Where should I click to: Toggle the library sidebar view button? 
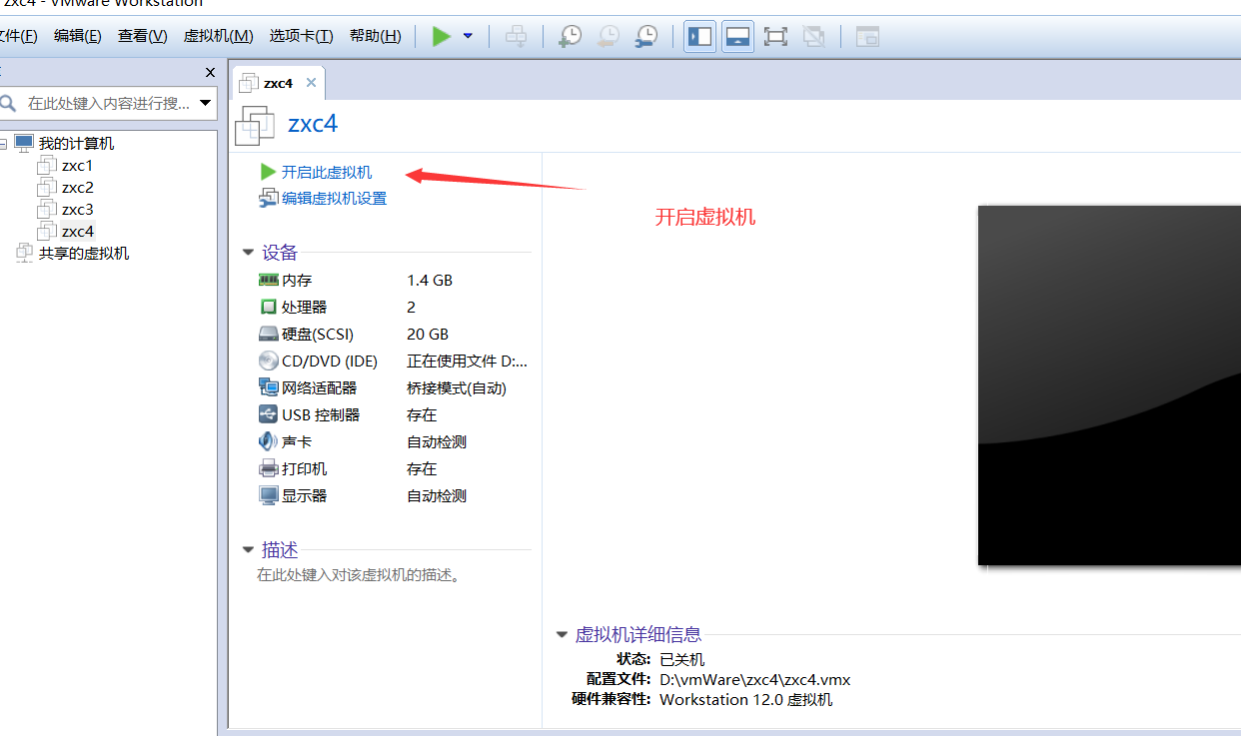(x=700, y=37)
